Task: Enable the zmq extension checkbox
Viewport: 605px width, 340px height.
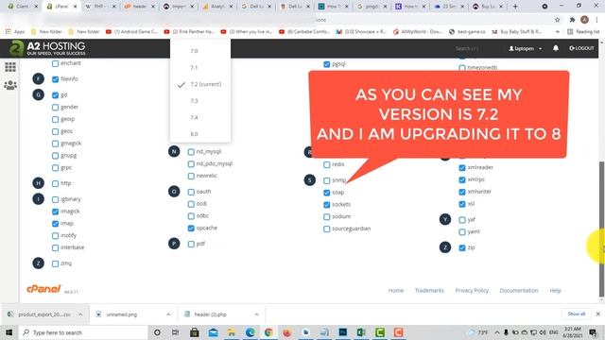Action: click(55, 263)
